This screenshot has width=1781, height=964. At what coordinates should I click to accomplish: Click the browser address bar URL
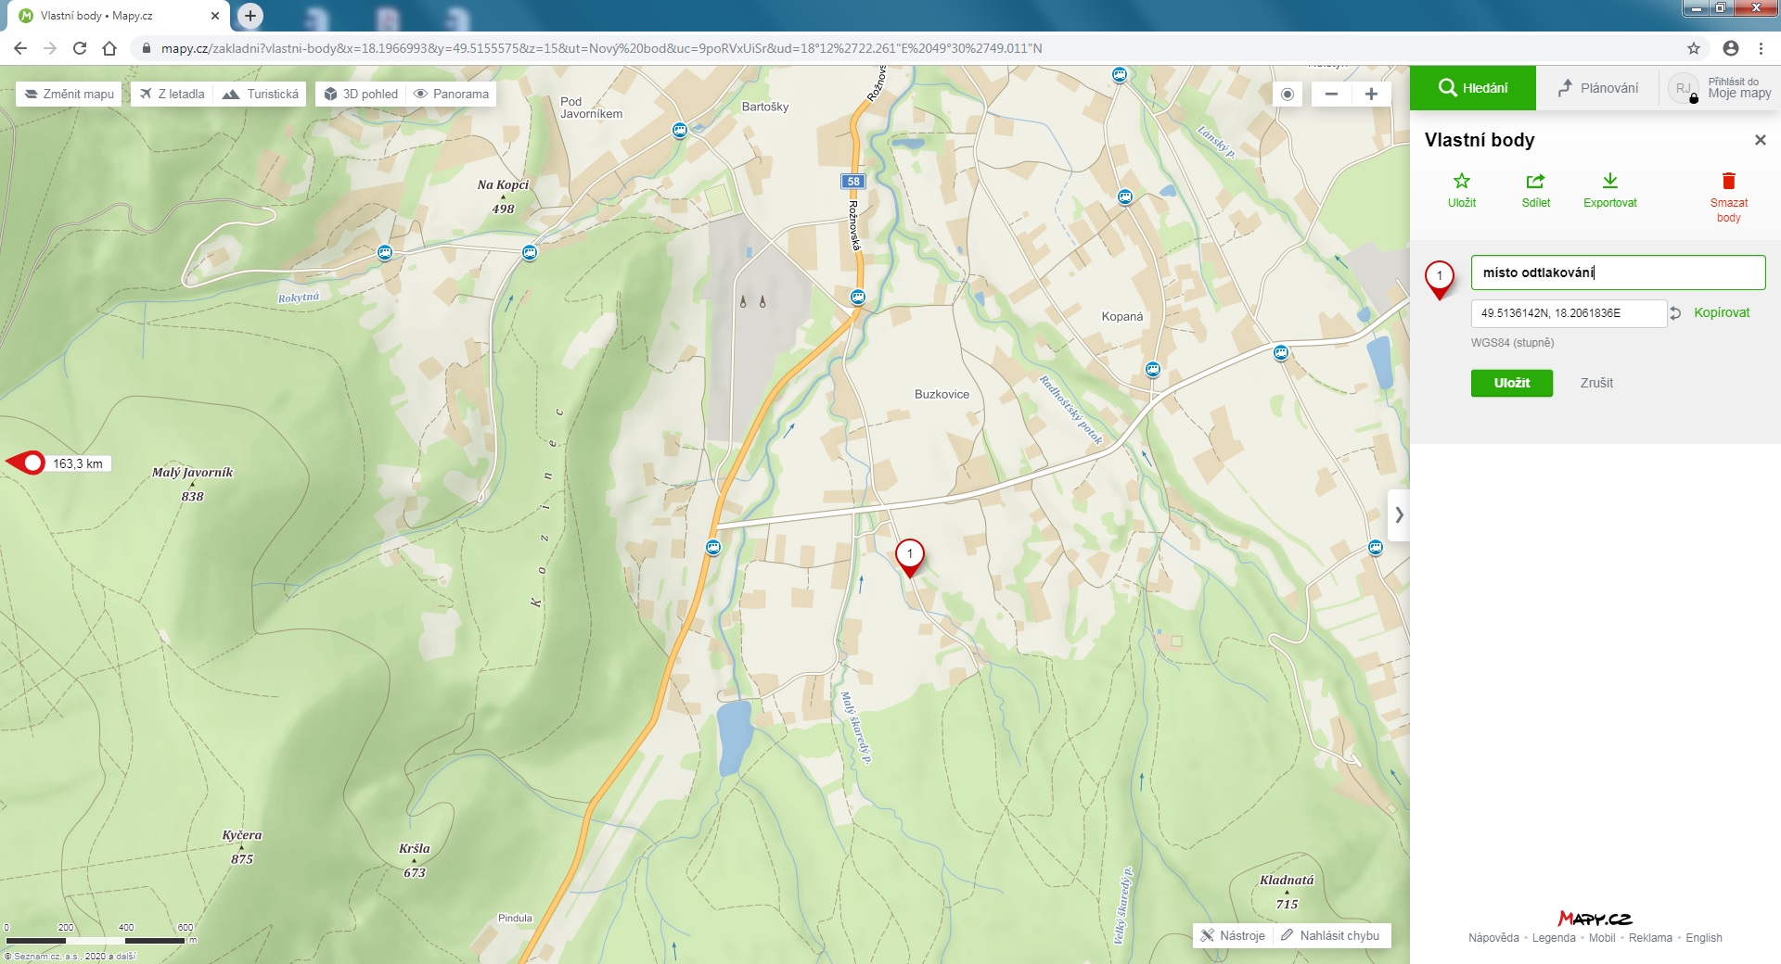coord(602,48)
